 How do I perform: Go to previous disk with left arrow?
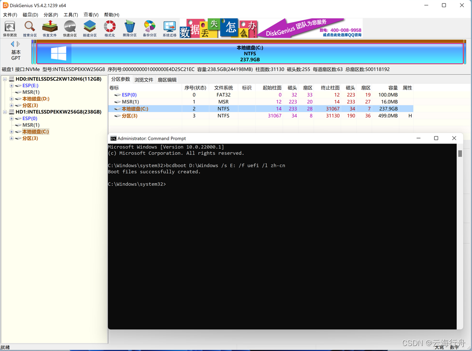[x=13, y=44]
